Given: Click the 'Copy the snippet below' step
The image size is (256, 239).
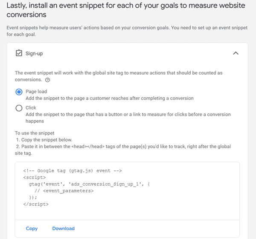Looking at the screenshot, I should [x=44, y=140].
